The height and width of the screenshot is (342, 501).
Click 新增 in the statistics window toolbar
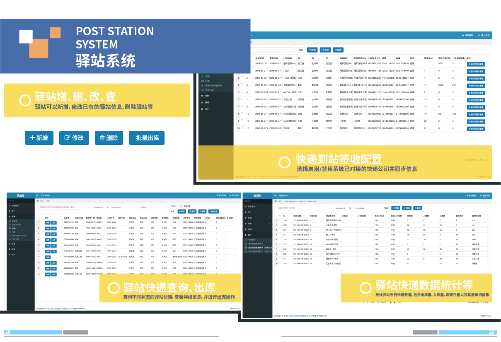pos(396,208)
